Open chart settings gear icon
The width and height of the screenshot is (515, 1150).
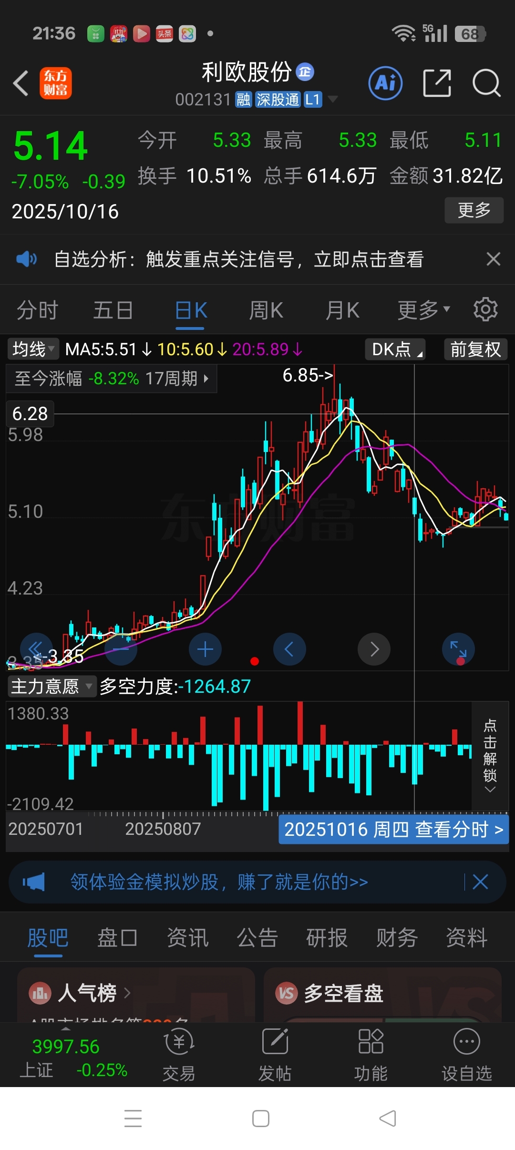point(485,309)
